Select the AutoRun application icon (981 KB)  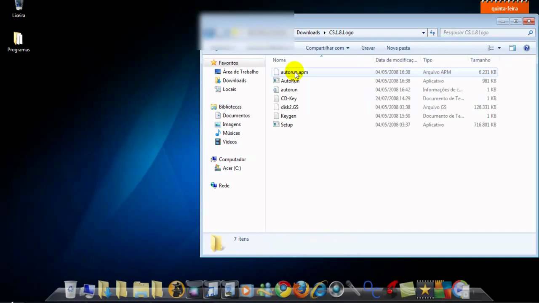pyautogui.click(x=276, y=81)
